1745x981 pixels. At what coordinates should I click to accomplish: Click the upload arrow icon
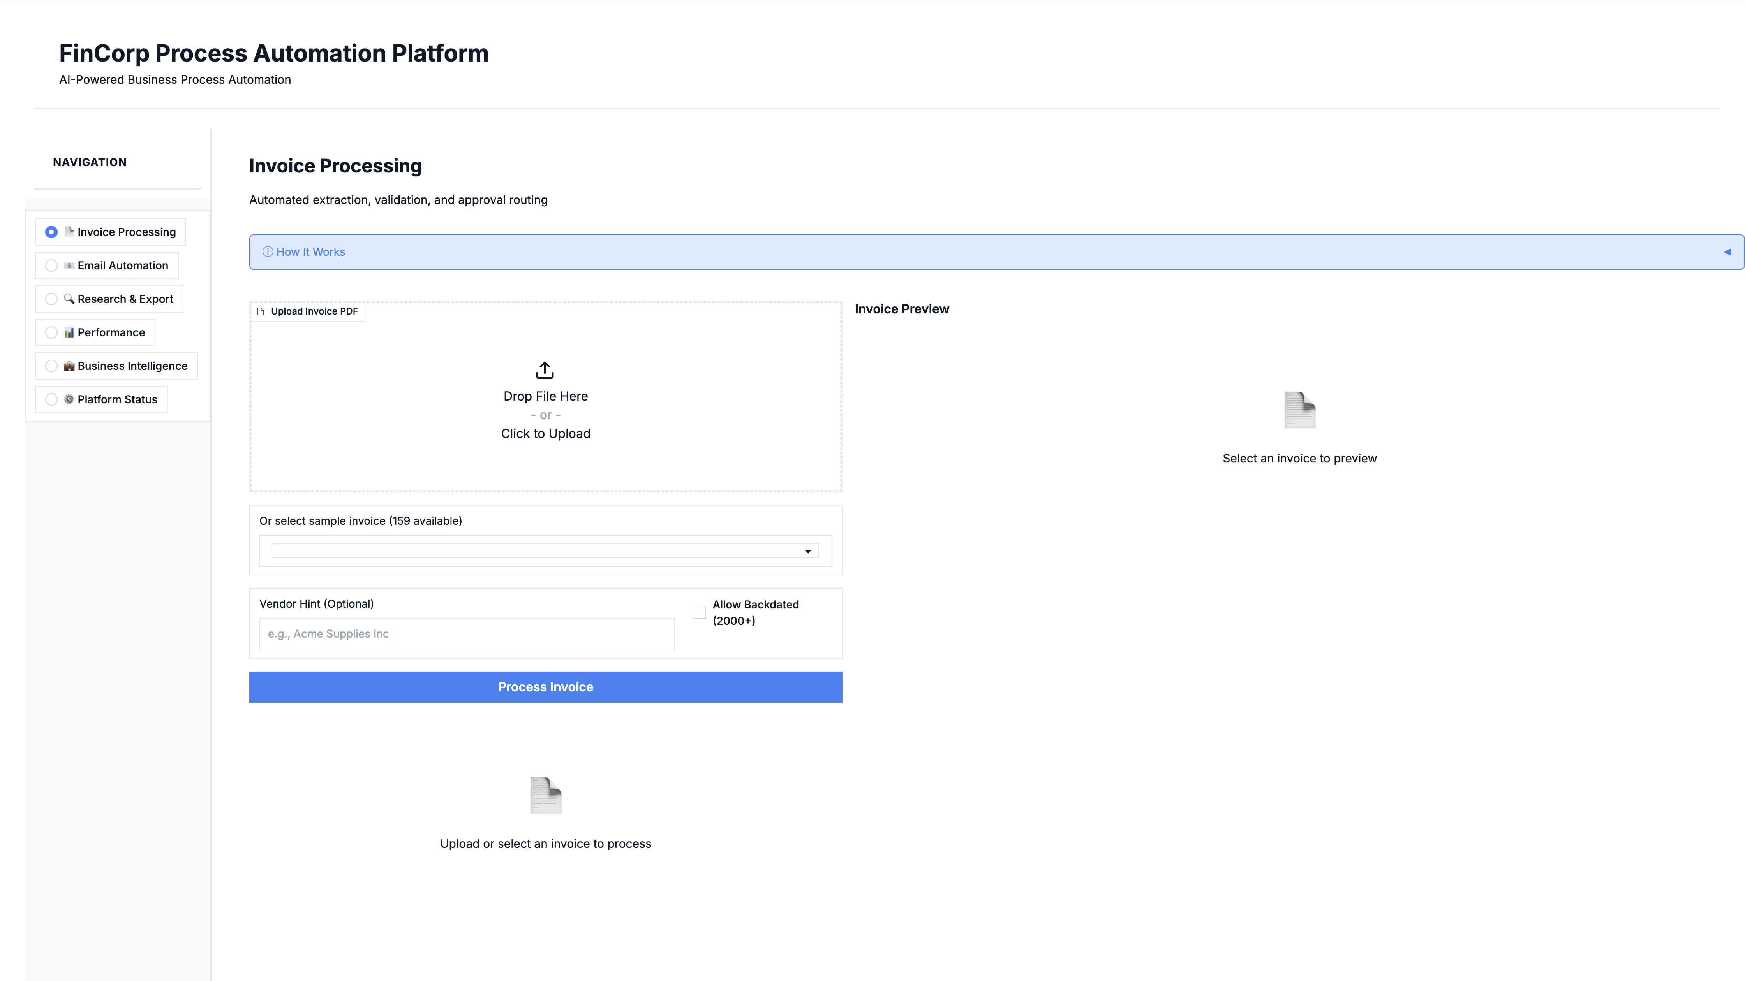coord(545,370)
